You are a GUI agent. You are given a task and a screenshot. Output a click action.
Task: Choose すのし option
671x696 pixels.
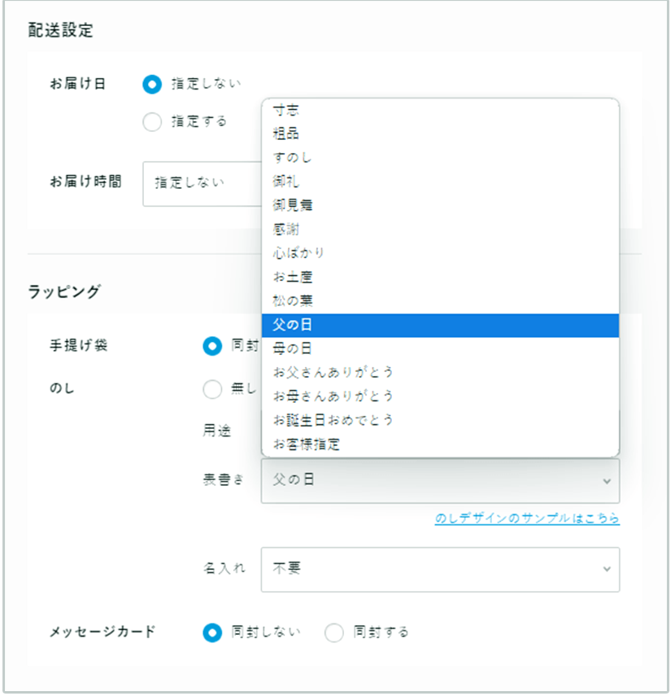pyautogui.click(x=440, y=157)
